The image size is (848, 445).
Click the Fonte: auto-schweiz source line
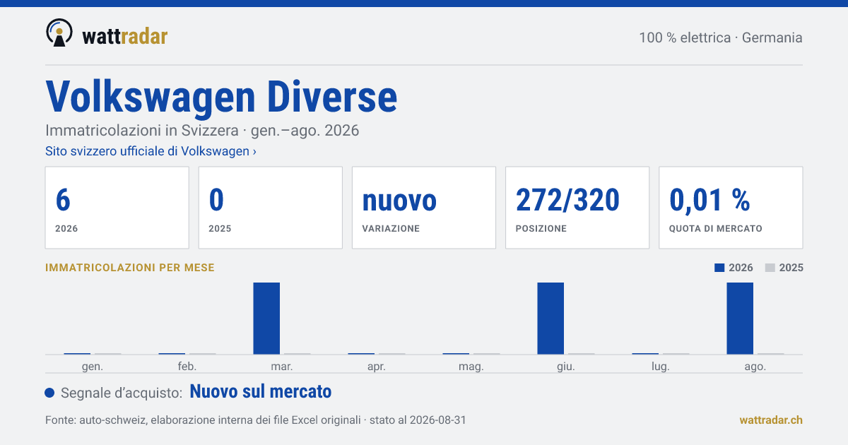coord(255,420)
